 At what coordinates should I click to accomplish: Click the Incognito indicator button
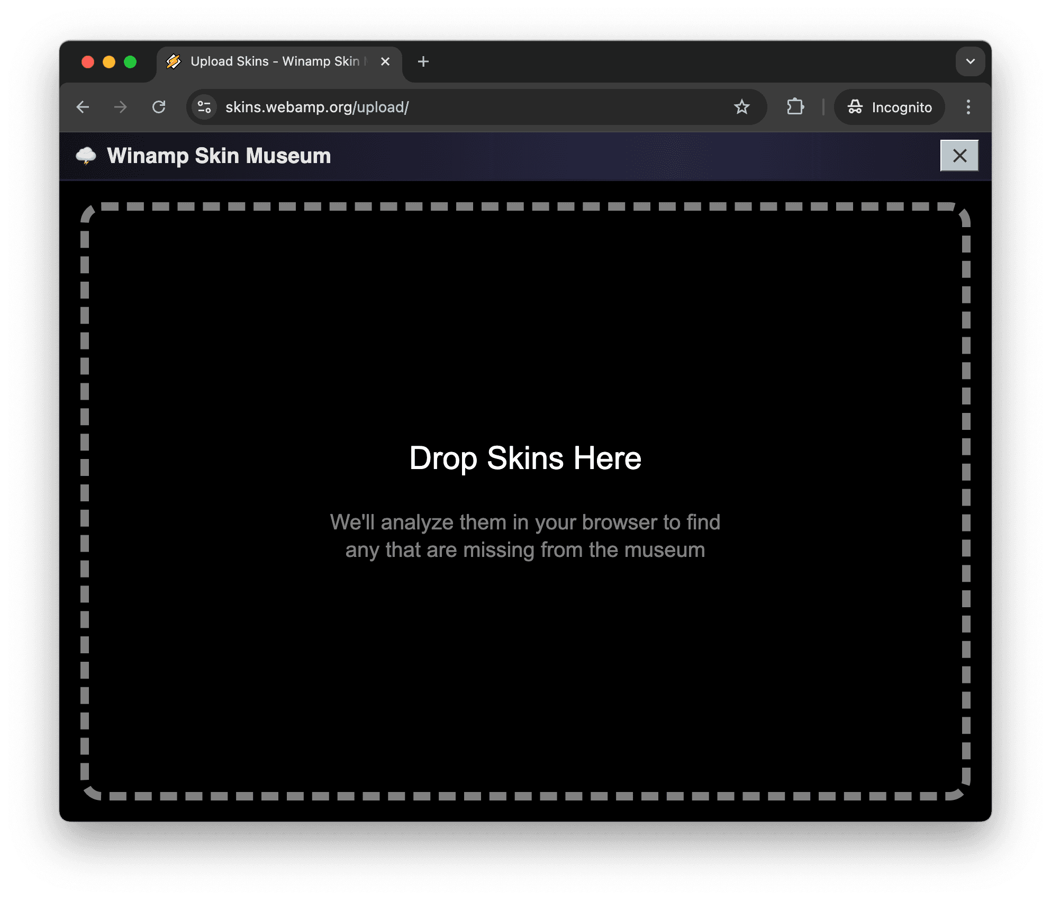tap(890, 107)
